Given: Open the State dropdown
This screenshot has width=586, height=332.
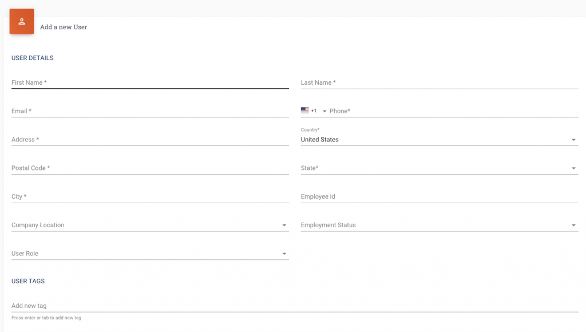Looking at the screenshot, I should [x=574, y=168].
